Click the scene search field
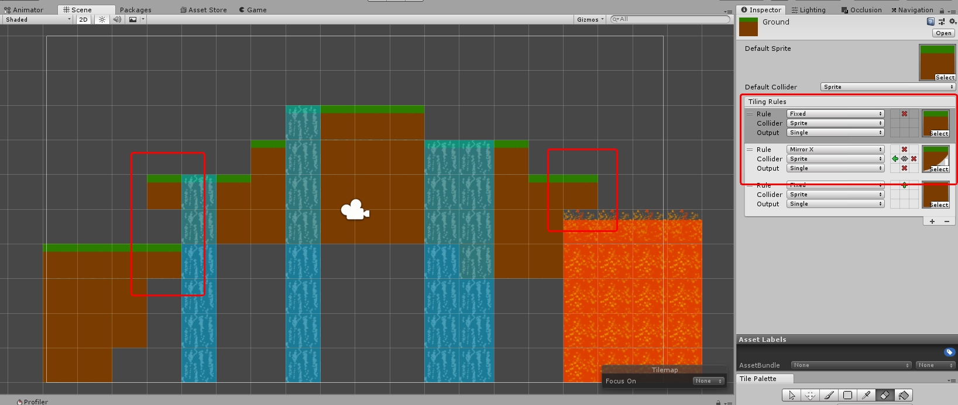The height and width of the screenshot is (405, 958). (x=670, y=19)
